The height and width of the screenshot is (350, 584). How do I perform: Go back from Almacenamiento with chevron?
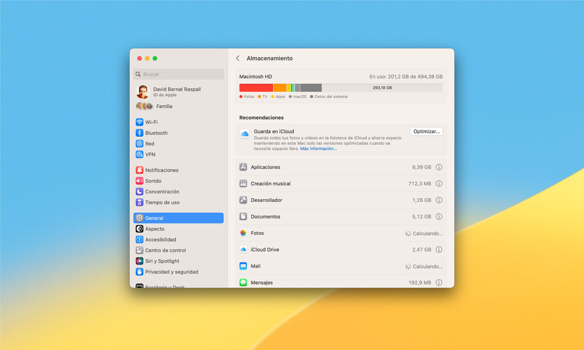coord(238,58)
